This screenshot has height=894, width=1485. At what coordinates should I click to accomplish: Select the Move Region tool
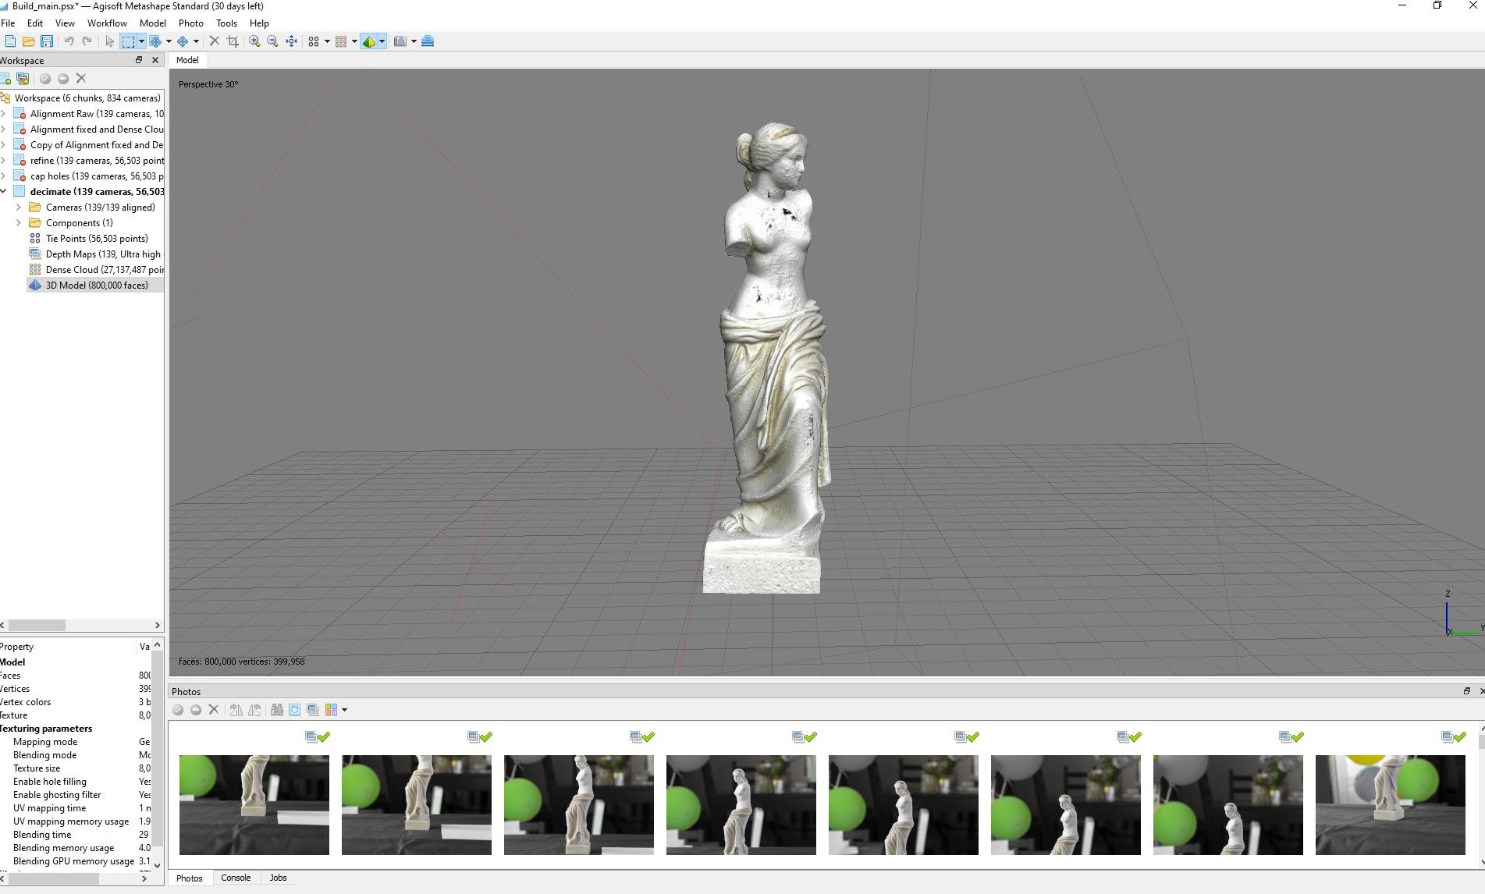coord(155,41)
